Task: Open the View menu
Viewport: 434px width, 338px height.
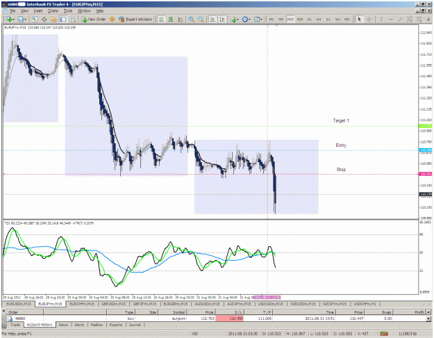Action: pos(24,11)
